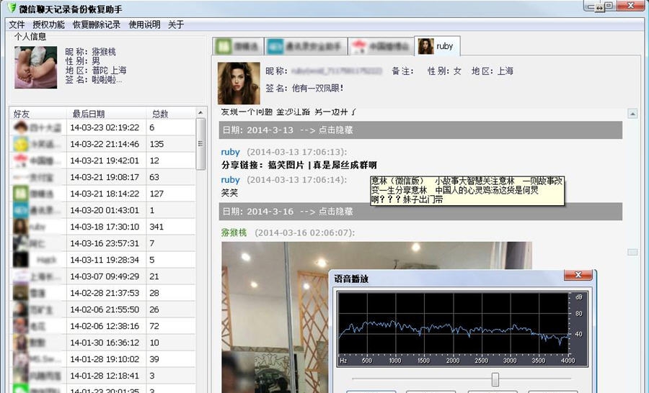
Task: Click the 笑笑 message text
Action: click(x=230, y=193)
